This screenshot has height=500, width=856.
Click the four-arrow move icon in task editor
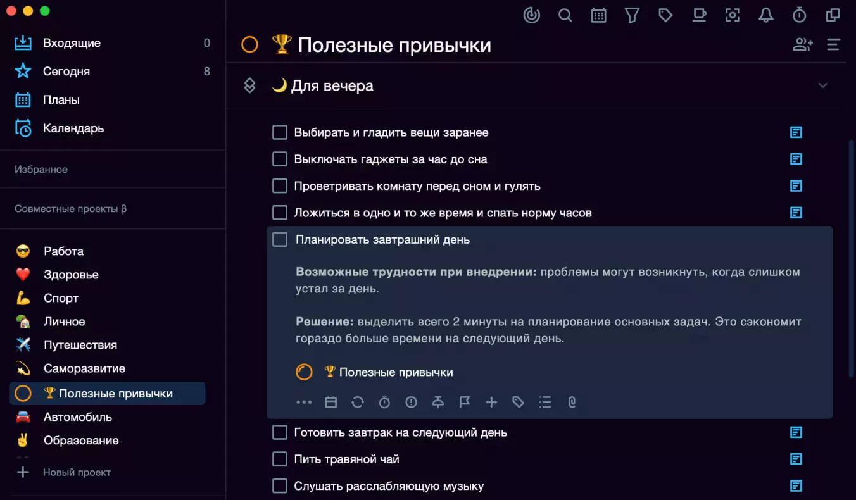tap(491, 402)
